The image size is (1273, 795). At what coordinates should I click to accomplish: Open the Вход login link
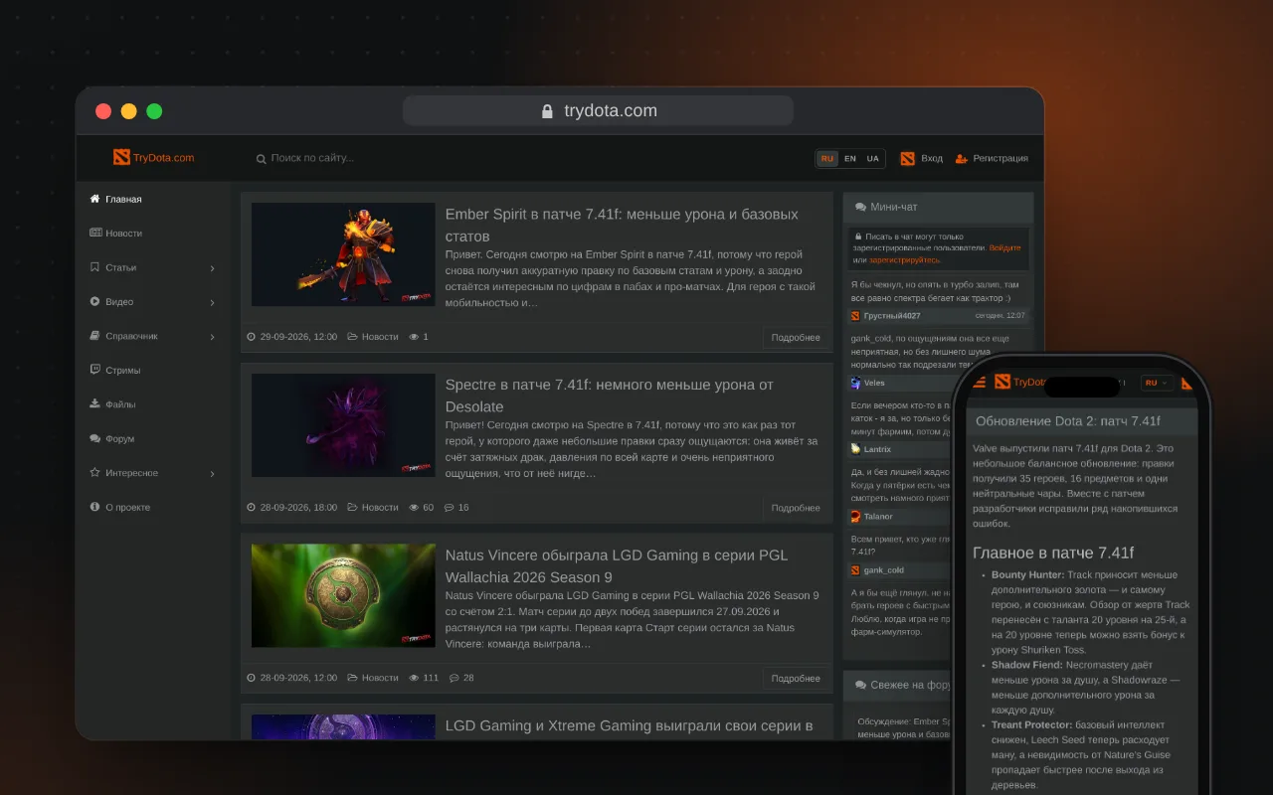tap(932, 158)
